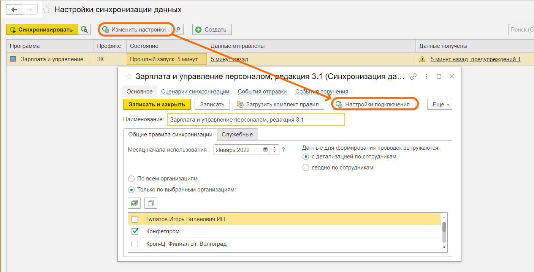Click the Создать button
The image size is (534, 272).
[x=212, y=30]
